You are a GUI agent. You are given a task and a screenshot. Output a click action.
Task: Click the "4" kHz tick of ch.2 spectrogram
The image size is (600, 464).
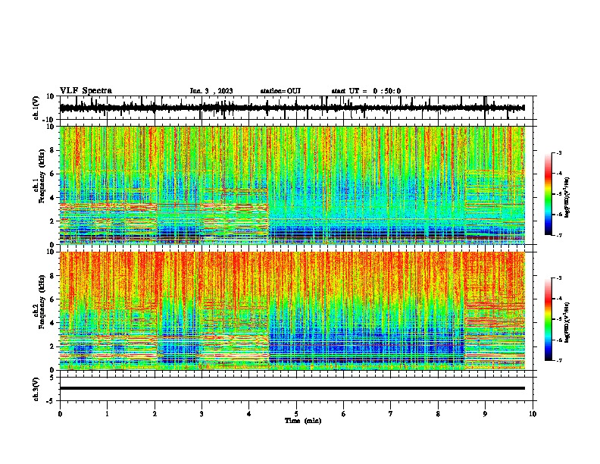[52, 323]
